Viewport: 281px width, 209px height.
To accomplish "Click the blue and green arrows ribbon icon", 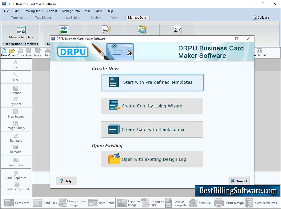I will [x=64, y=30].
